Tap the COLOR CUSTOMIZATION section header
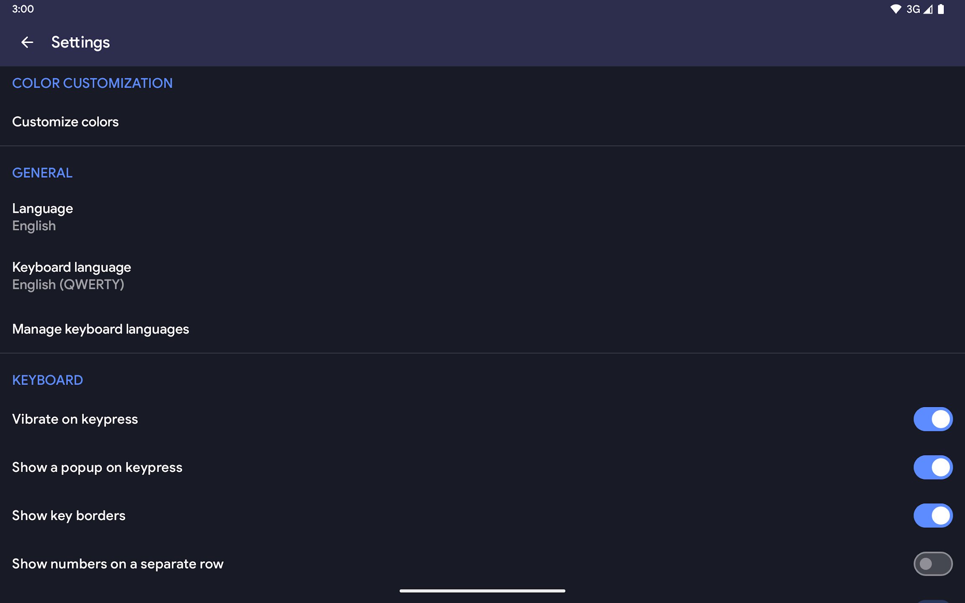This screenshot has width=965, height=603. pyautogui.click(x=92, y=83)
